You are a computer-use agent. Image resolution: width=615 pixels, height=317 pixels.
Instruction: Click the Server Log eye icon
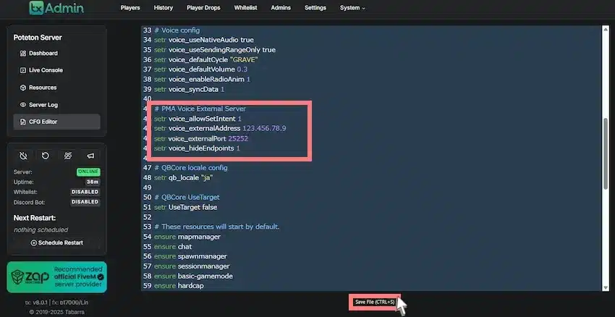click(x=23, y=105)
